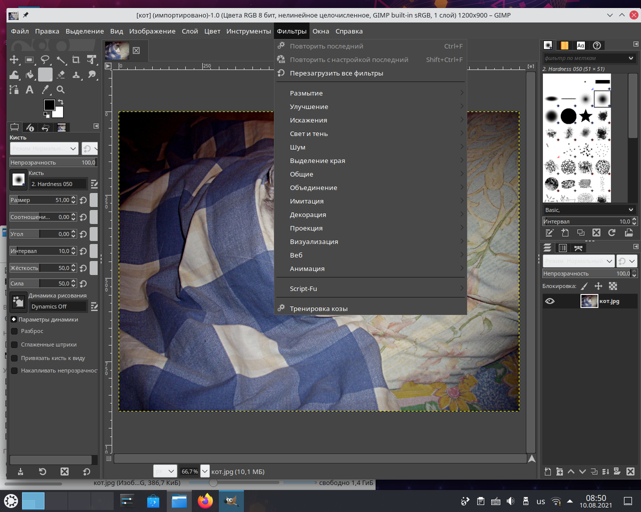Select the Bucket Fill tool
The width and height of the screenshot is (641, 512).
point(30,75)
